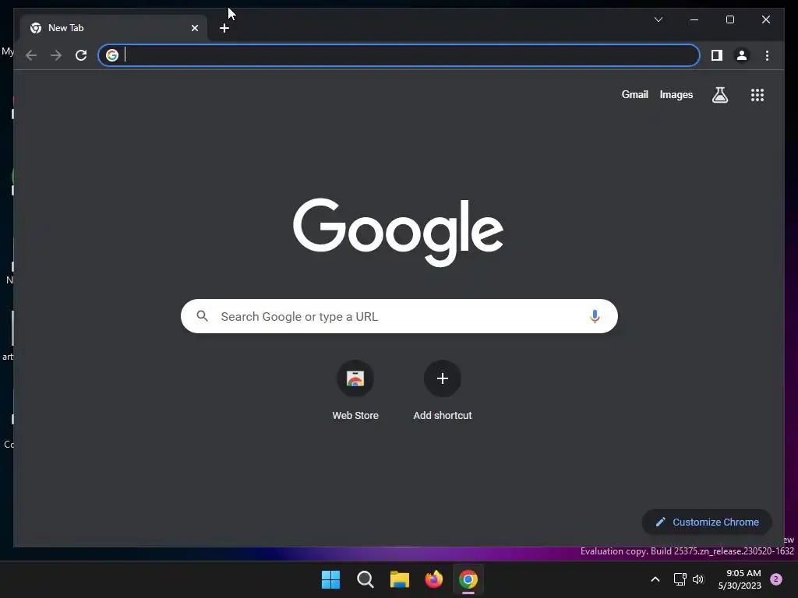
Task: Open notifications badge showing 2
Action: [x=776, y=579]
